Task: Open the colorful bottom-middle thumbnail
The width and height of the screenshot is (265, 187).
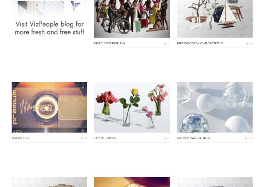Action: (132, 182)
